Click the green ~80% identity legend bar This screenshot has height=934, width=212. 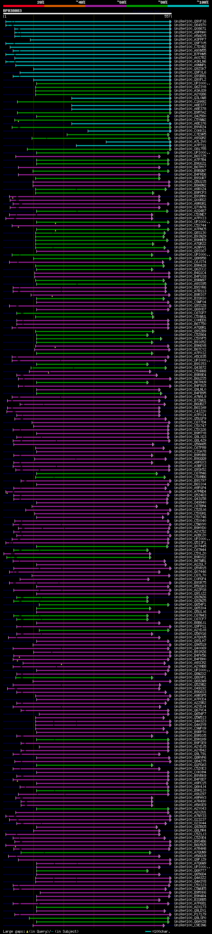pyautogui.click(x=147, y=6)
